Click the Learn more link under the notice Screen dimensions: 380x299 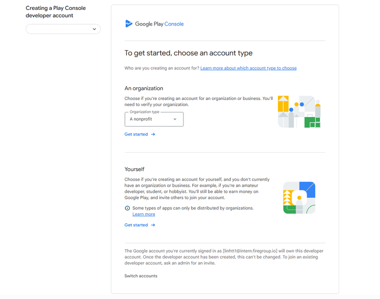pyautogui.click(x=143, y=214)
